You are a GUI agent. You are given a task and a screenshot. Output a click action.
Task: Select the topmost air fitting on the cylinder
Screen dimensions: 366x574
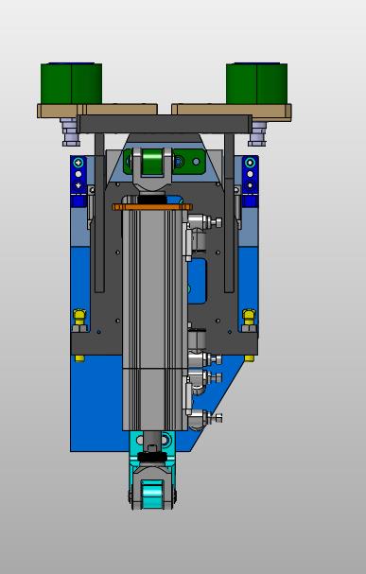tap(204, 221)
